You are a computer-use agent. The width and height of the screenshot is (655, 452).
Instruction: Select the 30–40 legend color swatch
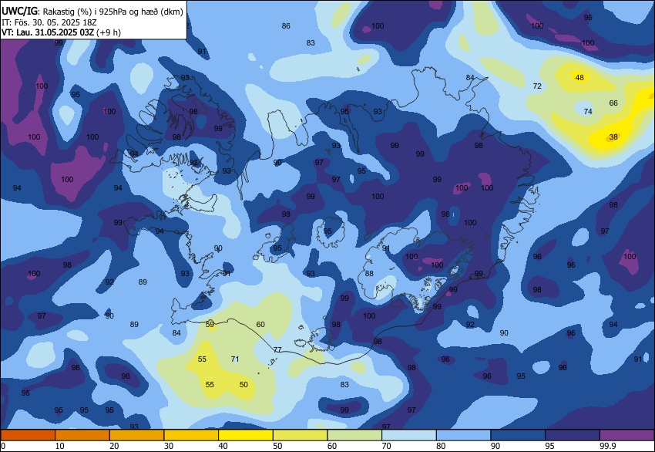191,435
